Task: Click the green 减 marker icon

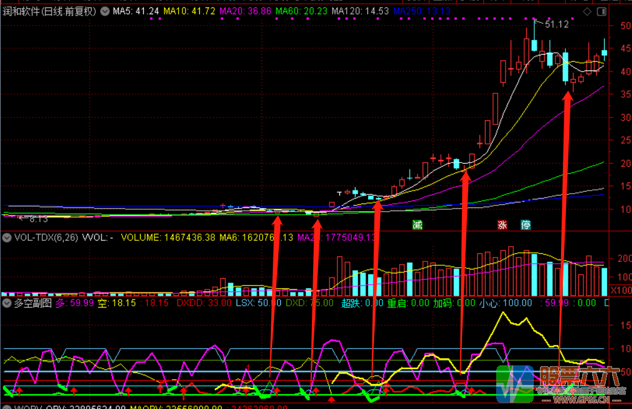Action: coord(417,225)
